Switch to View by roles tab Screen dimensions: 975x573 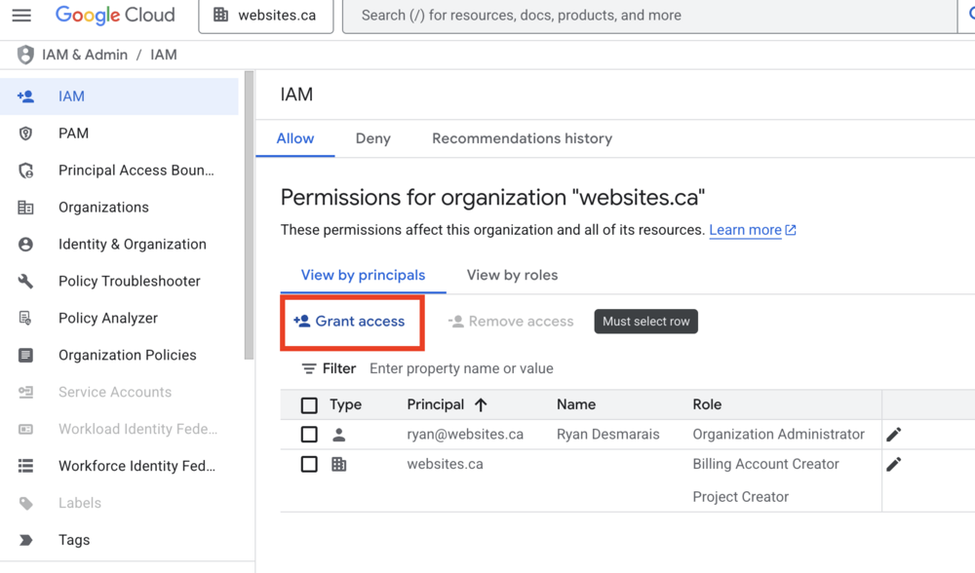(x=512, y=275)
